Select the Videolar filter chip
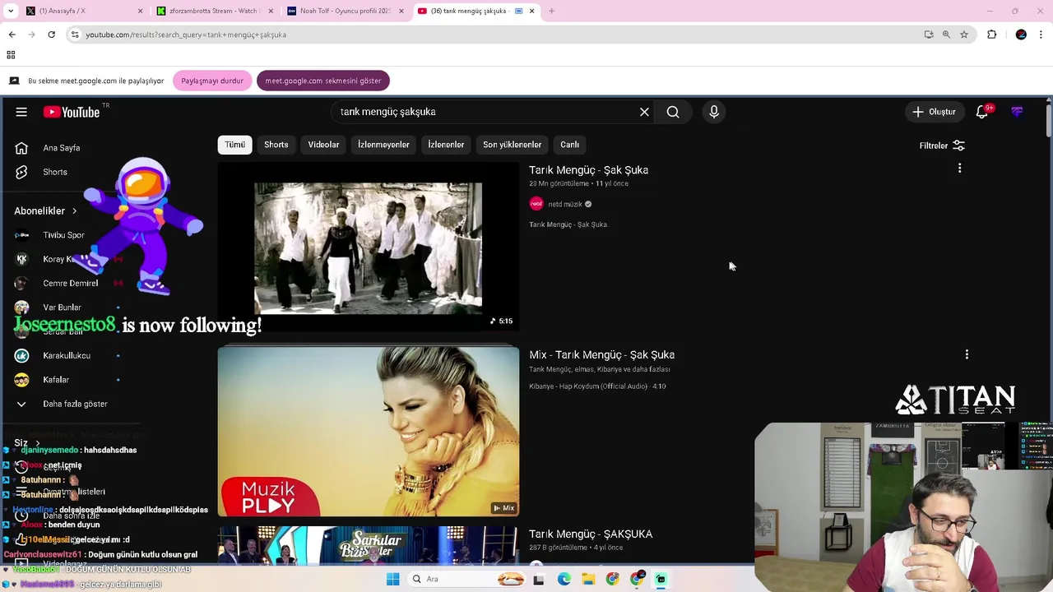The height and width of the screenshot is (592, 1053). pos(323,145)
